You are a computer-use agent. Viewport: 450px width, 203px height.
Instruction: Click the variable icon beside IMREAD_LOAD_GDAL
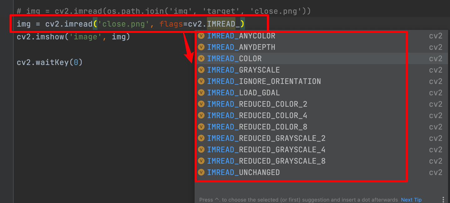(201, 93)
